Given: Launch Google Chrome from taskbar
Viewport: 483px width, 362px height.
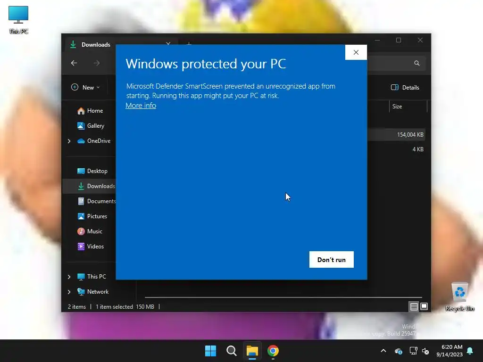Looking at the screenshot, I should coord(273,351).
